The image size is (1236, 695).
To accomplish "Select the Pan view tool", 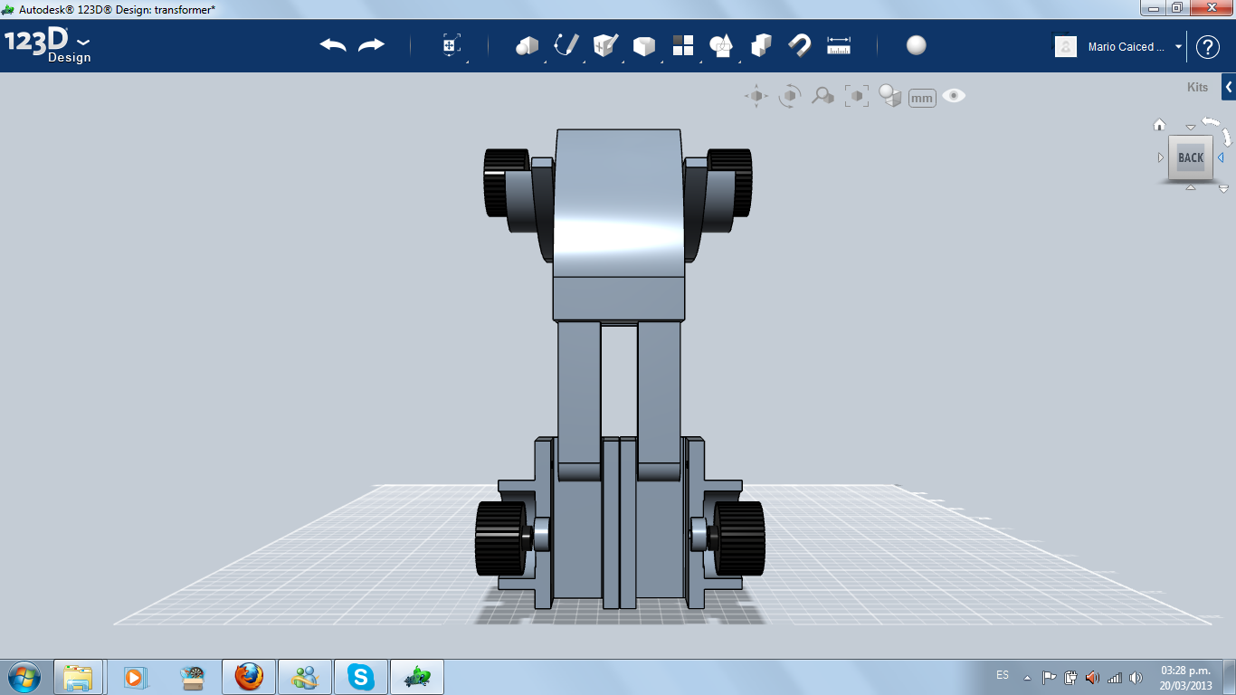I will coord(756,96).
